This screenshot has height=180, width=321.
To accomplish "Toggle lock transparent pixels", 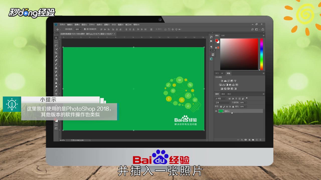I will click(x=221, y=107).
